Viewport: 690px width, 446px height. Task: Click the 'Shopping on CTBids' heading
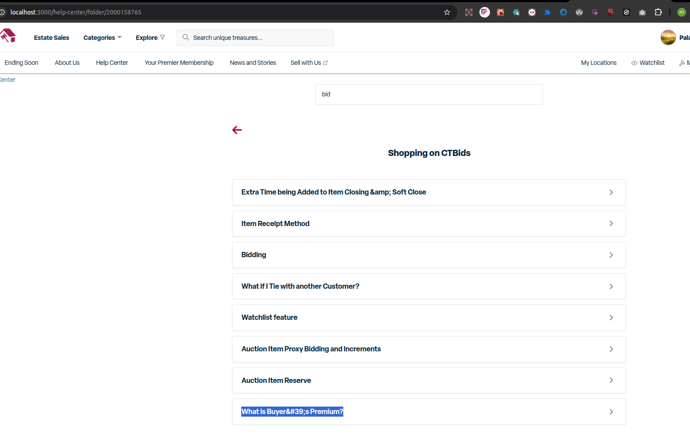[429, 153]
